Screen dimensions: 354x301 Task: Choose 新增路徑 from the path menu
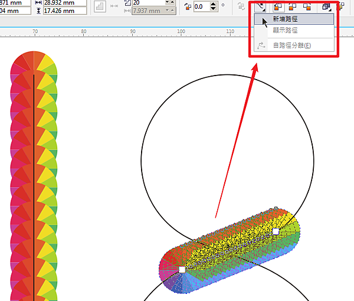coord(294,19)
